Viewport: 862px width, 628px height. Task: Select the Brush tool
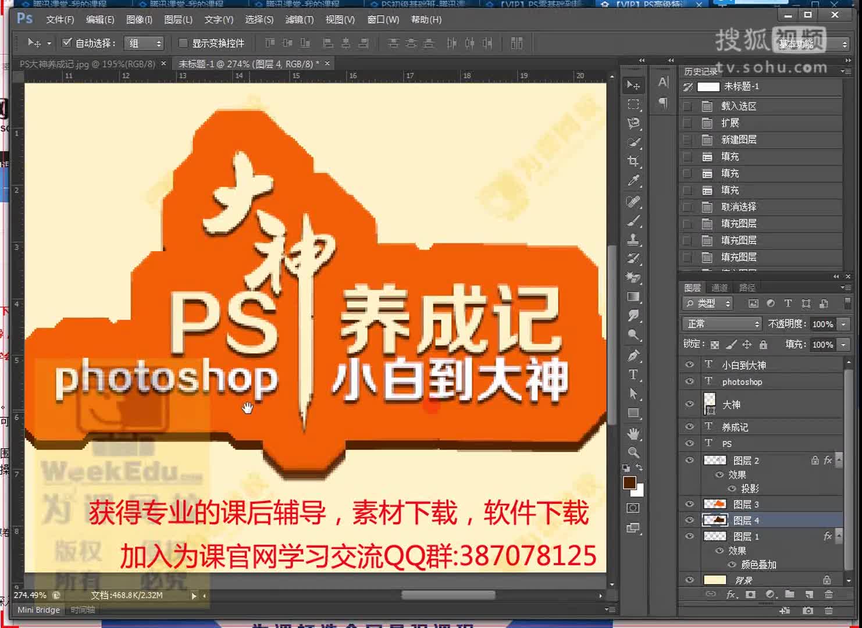[633, 221]
